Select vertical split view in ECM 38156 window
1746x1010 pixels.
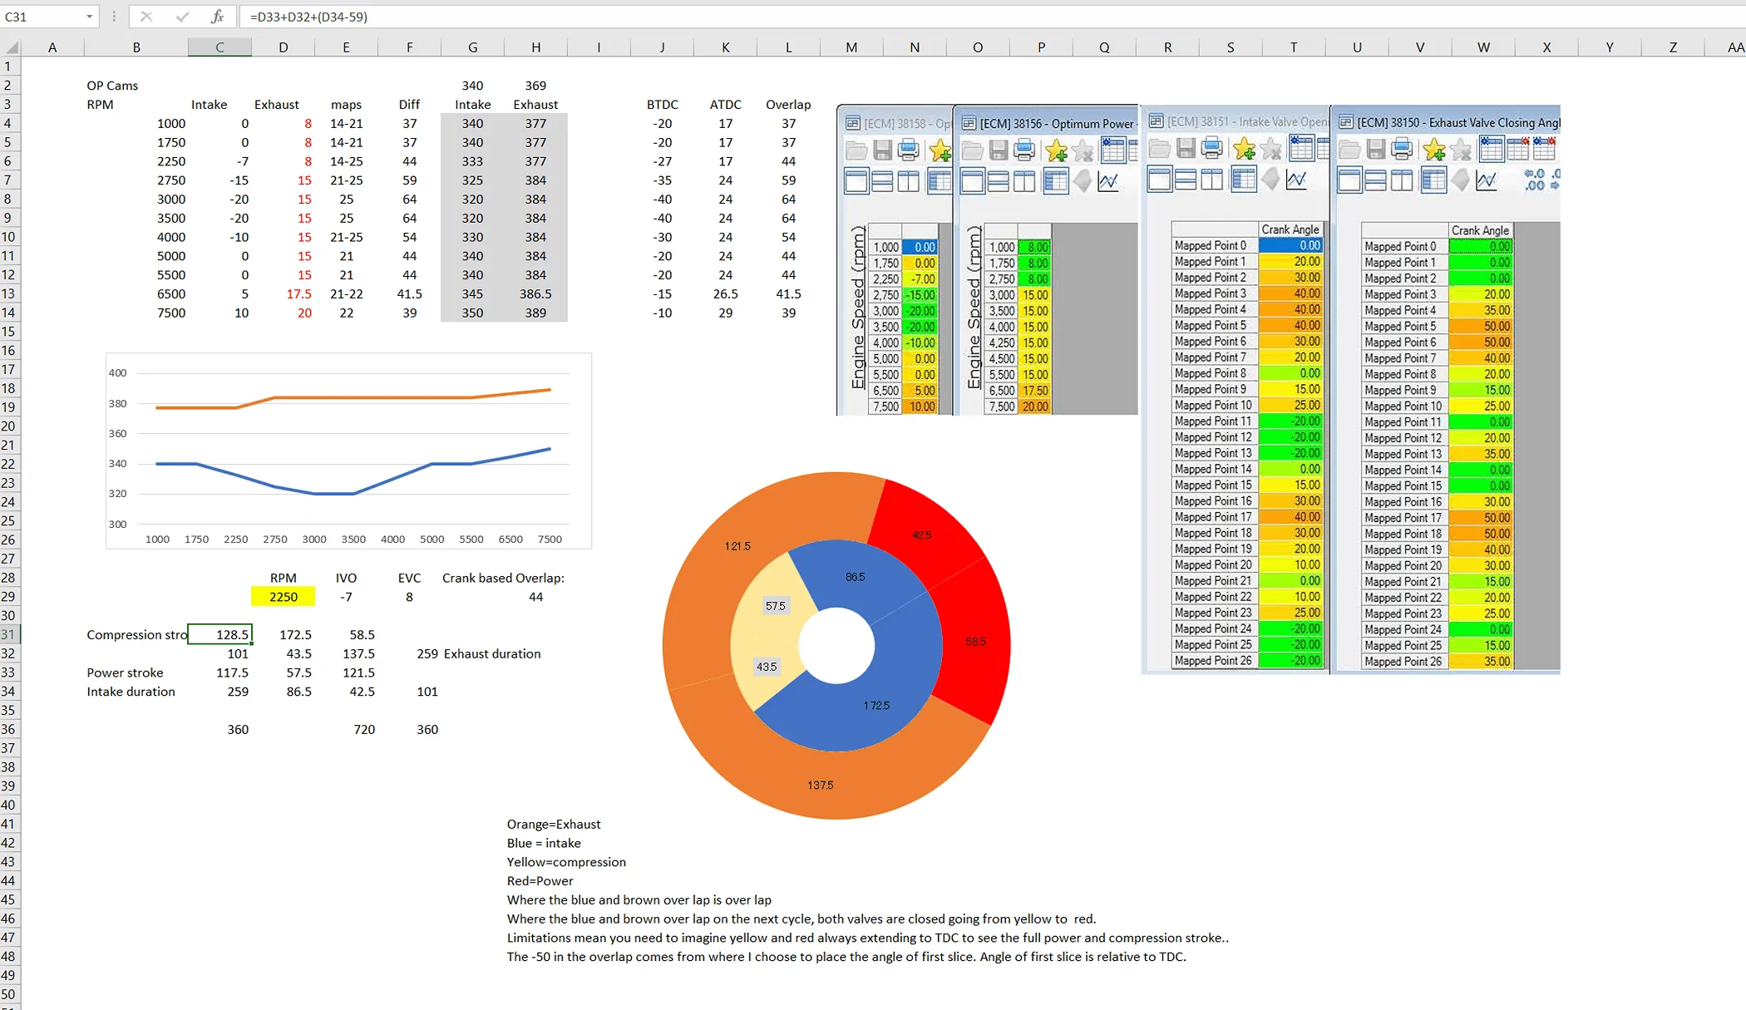[x=1024, y=181]
